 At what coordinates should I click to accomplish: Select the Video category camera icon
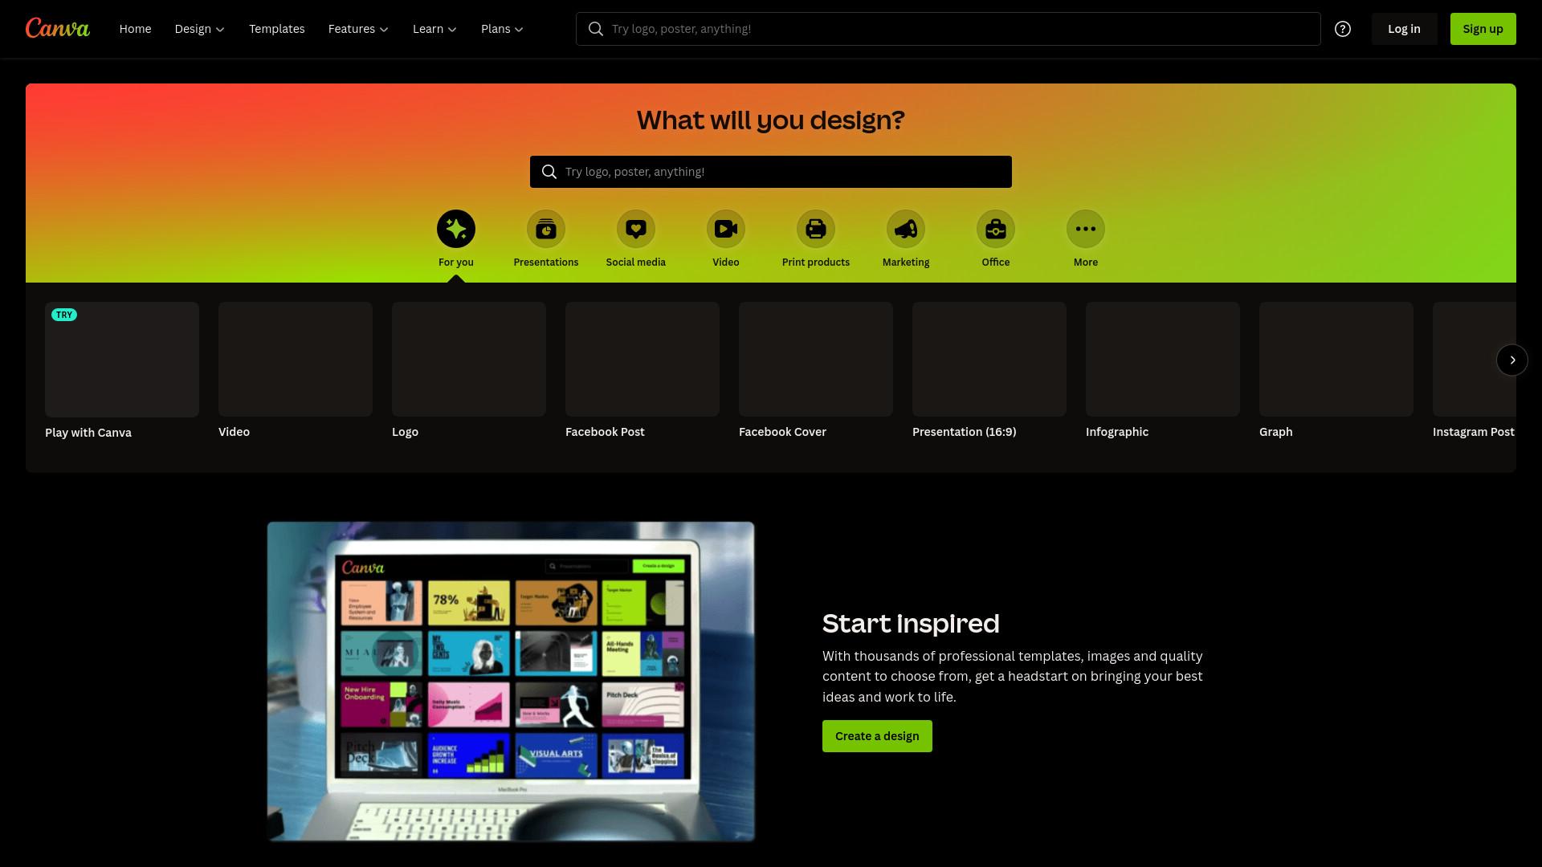[726, 230]
